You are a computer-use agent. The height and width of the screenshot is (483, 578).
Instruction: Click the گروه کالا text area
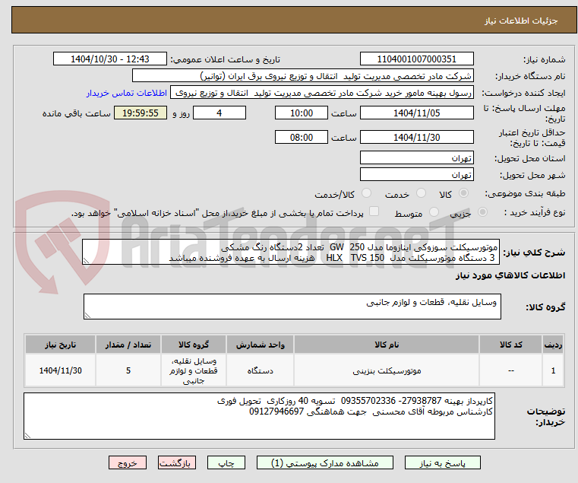pos(292,307)
